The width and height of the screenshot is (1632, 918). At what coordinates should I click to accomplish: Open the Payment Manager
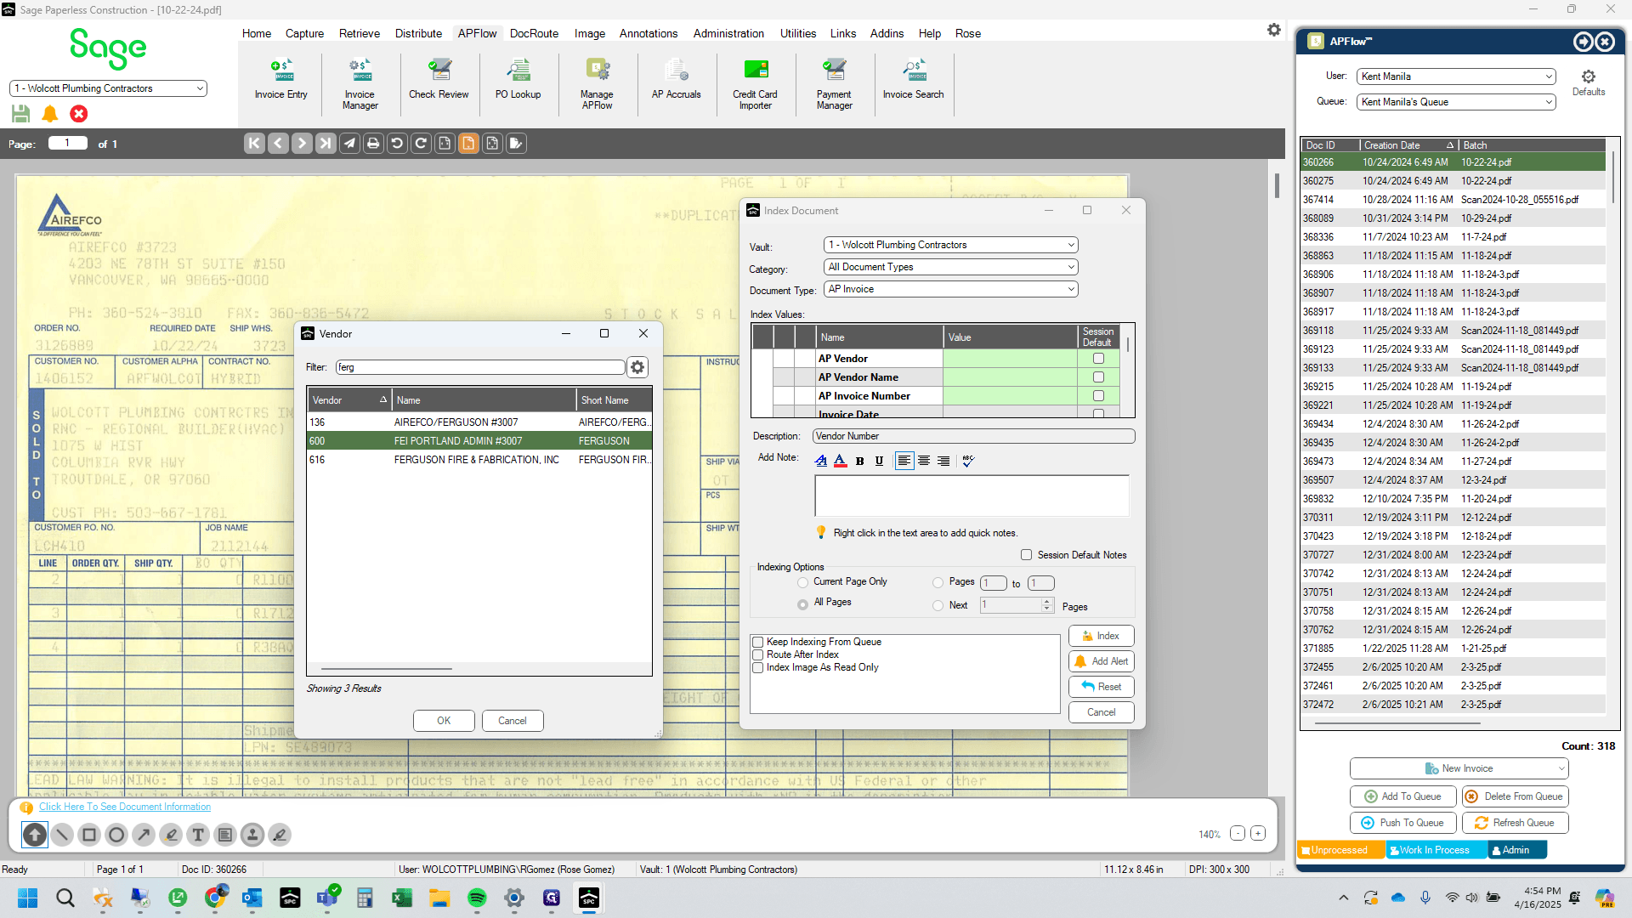pyautogui.click(x=834, y=84)
